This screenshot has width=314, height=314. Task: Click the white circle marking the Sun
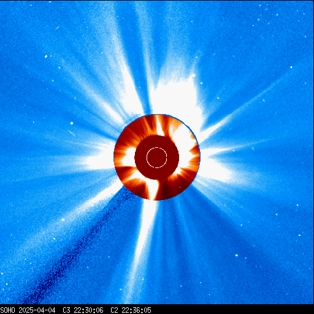(x=157, y=158)
